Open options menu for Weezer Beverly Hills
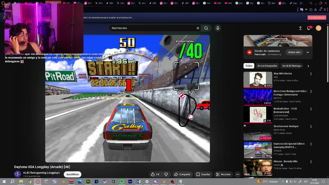329x185 pixels. pyautogui.click(x=311, y=162)
